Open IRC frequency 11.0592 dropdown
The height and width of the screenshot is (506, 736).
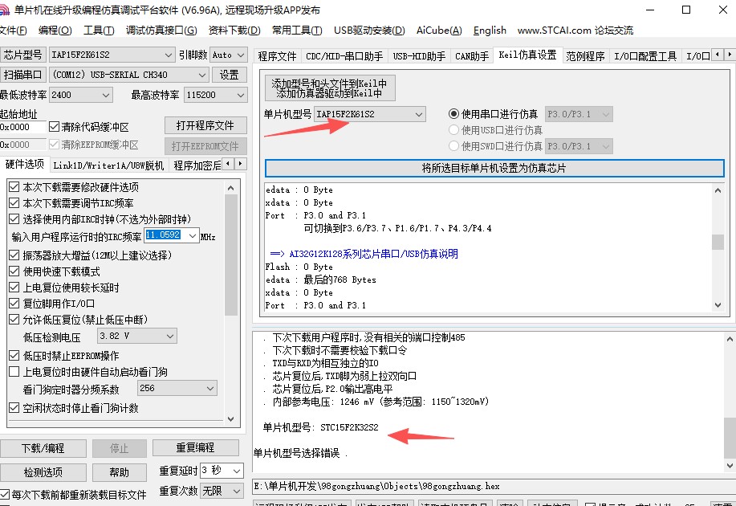coord(193,235)
